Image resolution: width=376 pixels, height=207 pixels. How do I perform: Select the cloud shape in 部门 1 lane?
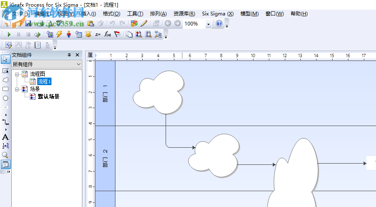tap(159, 92)
